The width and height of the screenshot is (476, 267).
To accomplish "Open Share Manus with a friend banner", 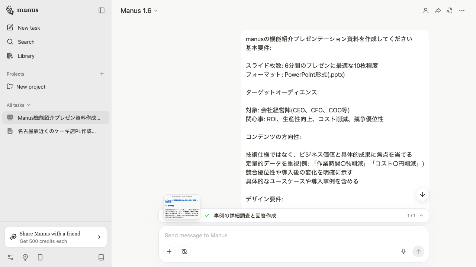I will 56,237.
